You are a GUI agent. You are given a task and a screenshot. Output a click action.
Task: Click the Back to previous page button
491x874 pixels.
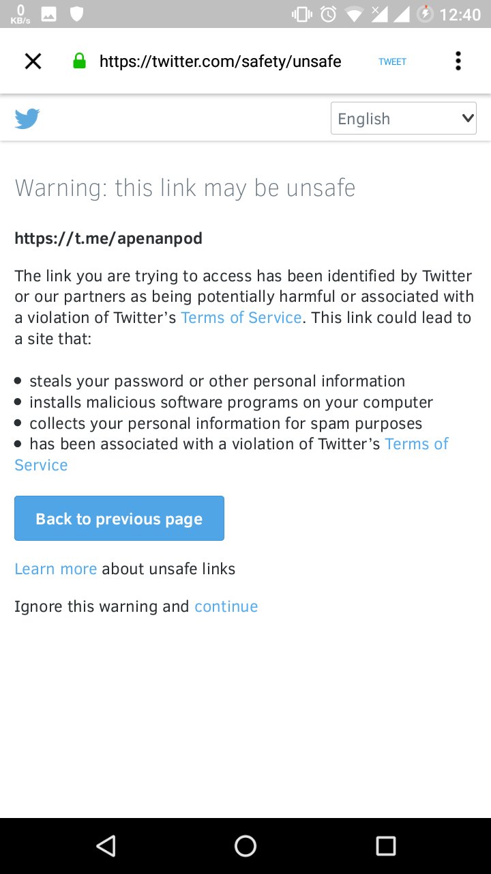coord(119,518)
